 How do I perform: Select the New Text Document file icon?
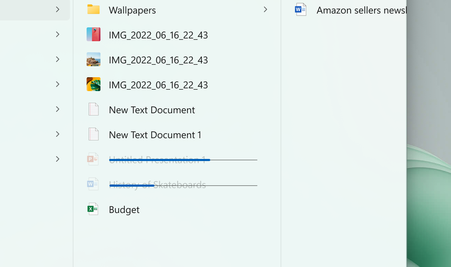pos(93,109)
